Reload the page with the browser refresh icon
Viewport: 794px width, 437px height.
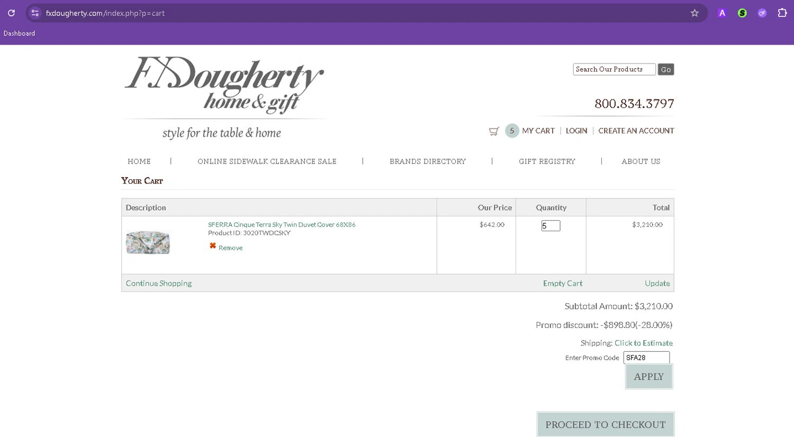pyautogui.click(x=11, y=13)
